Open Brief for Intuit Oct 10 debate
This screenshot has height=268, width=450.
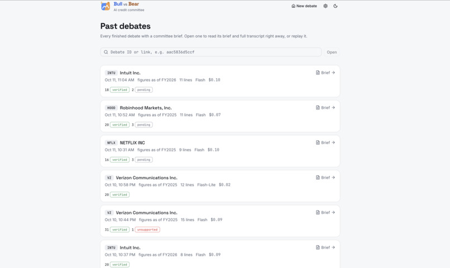(x=325, y=247)
